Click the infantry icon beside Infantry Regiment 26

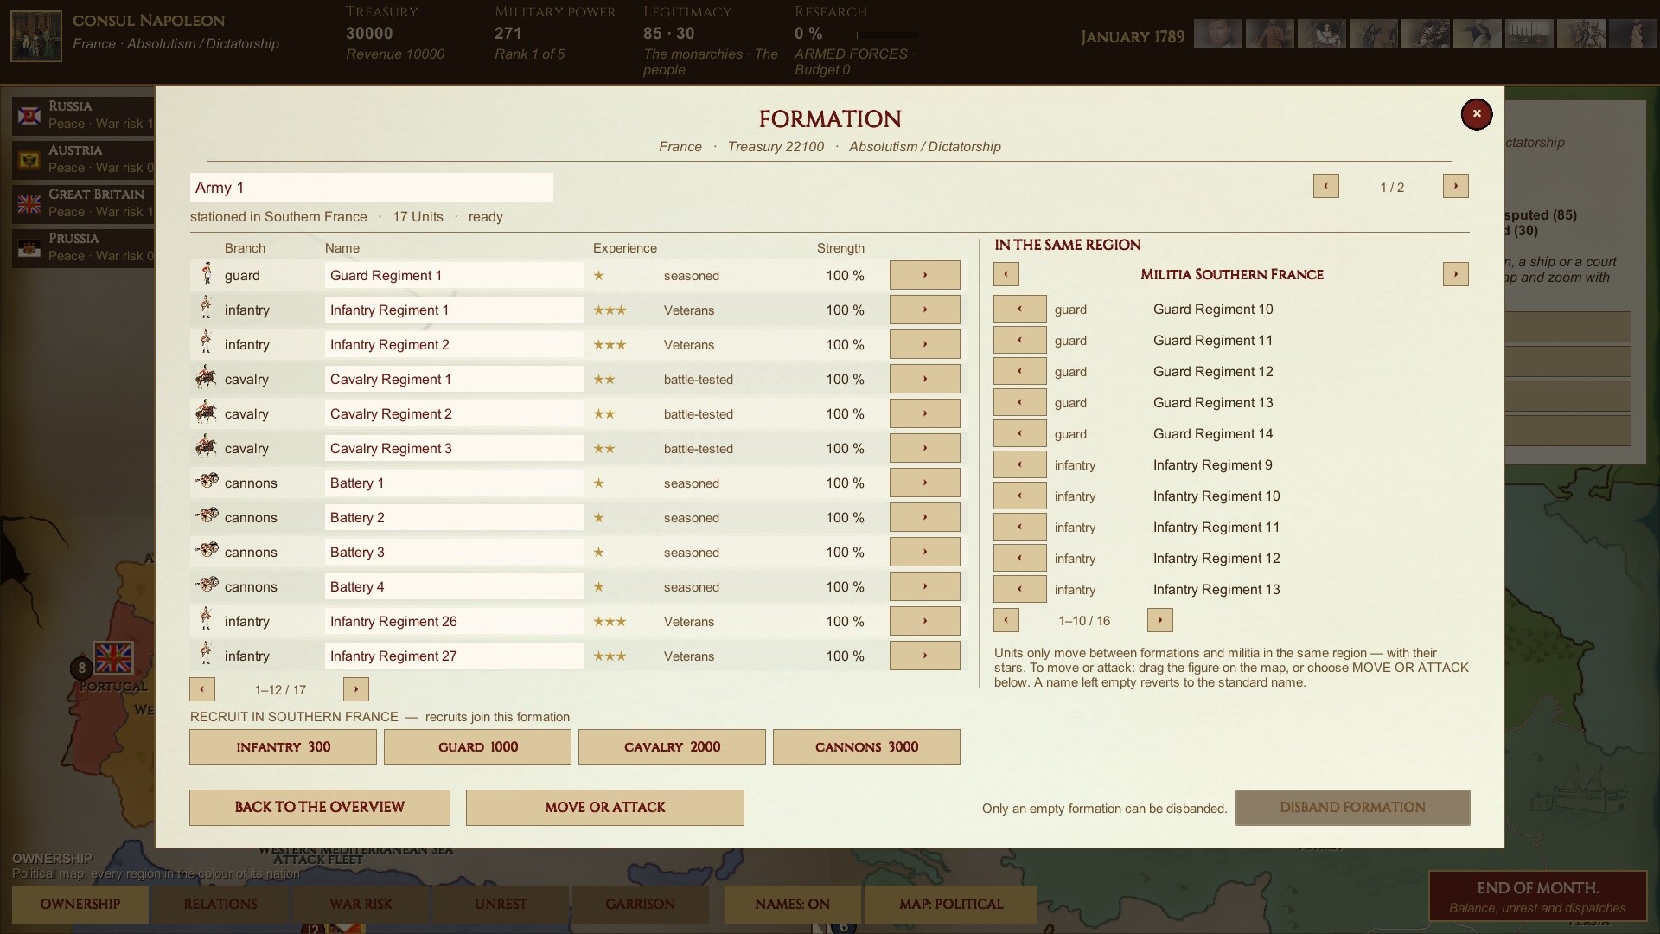tap(206, 619)
